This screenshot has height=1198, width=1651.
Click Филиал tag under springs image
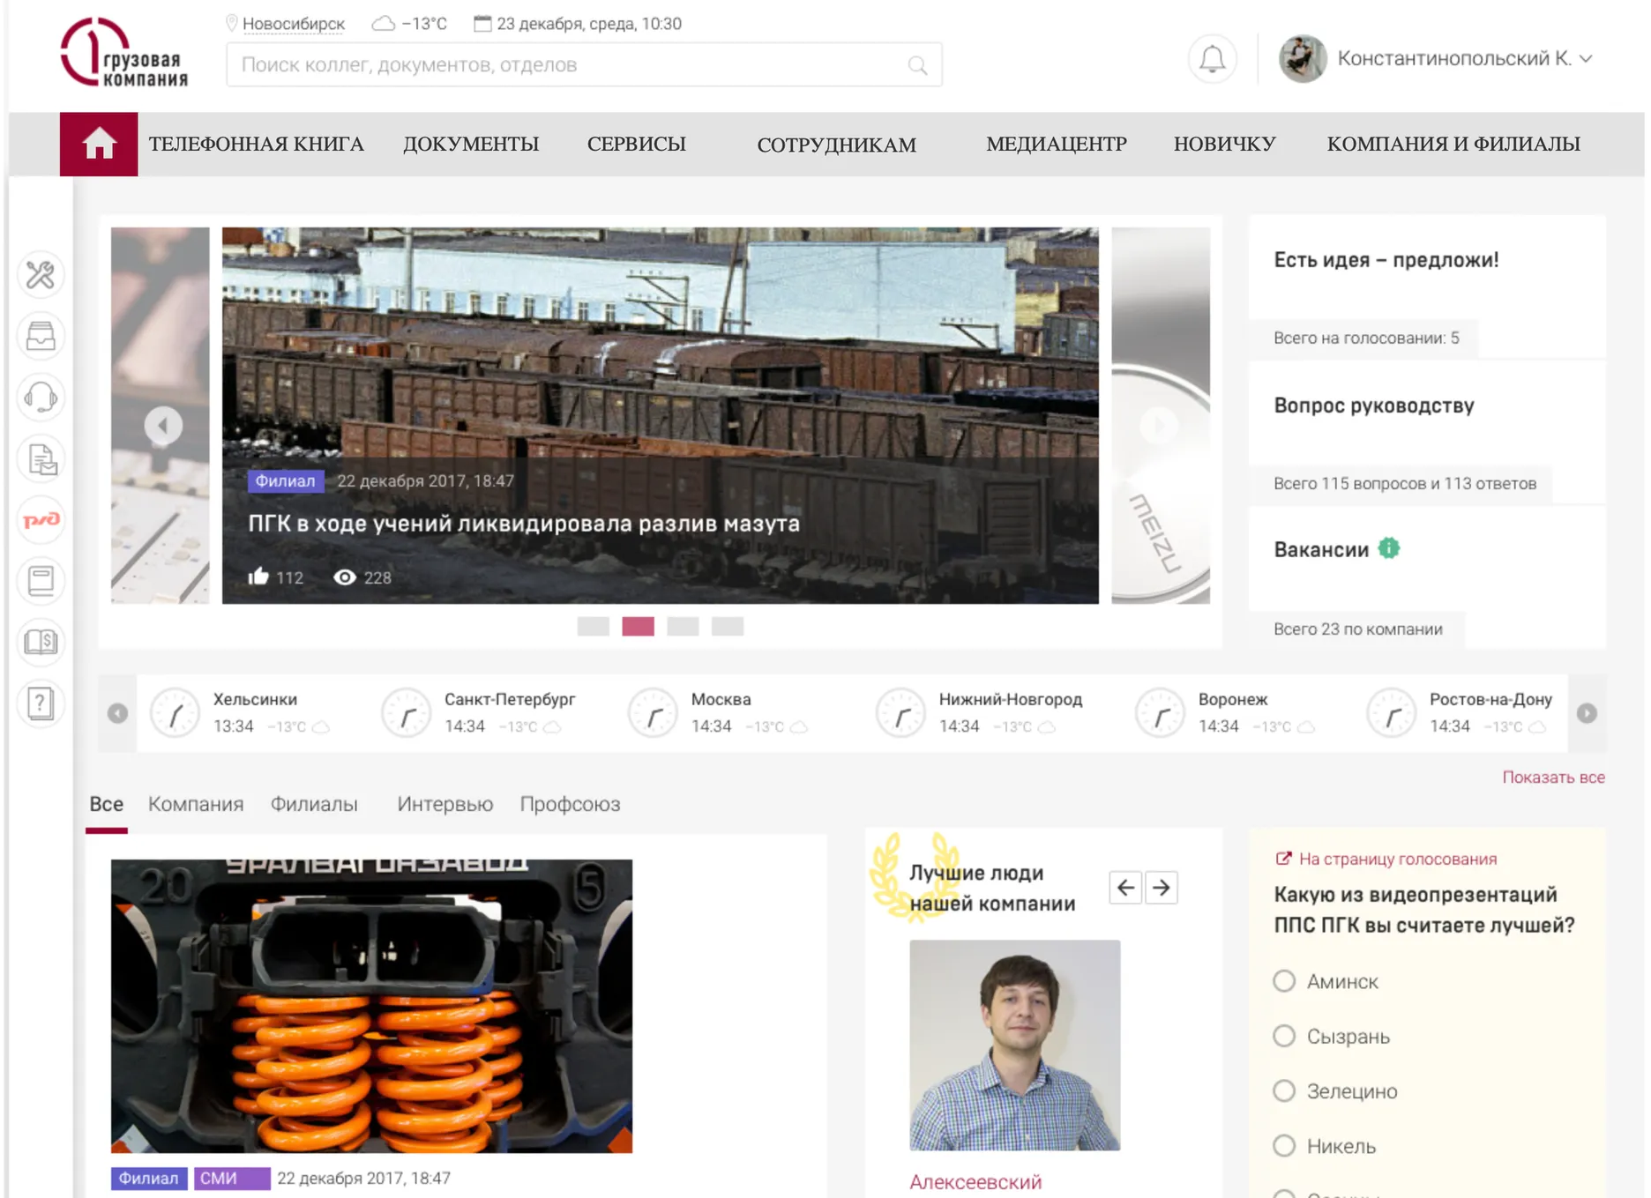149,1179
